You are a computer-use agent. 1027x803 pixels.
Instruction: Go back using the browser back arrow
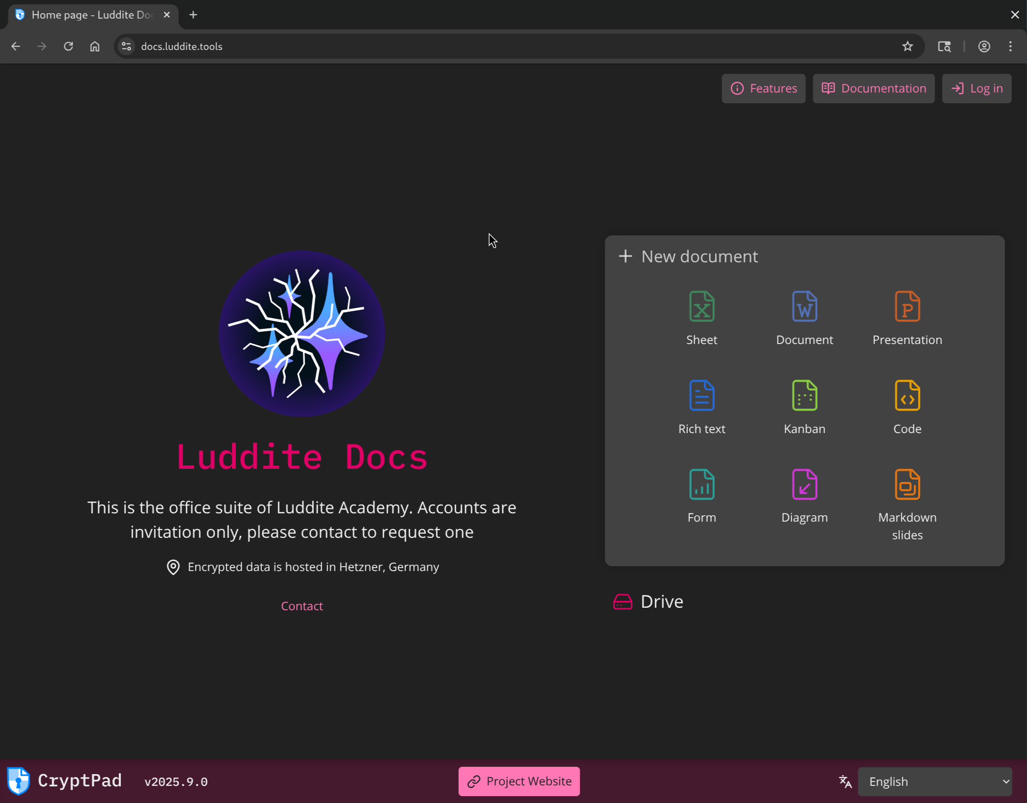[x=16, y=46]
